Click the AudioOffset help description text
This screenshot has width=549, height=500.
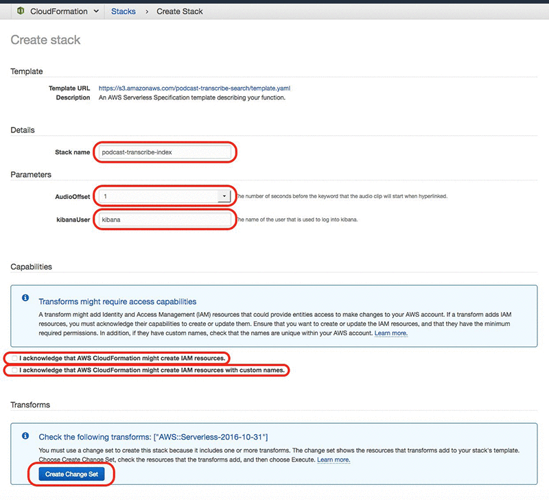342,196
